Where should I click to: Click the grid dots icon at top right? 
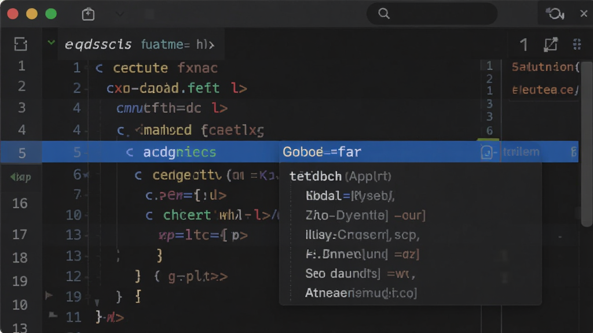coord(577,45)
